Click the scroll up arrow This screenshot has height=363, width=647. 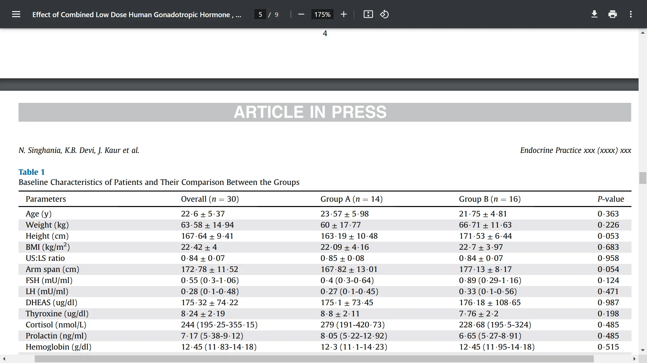(x=643, y=33)
